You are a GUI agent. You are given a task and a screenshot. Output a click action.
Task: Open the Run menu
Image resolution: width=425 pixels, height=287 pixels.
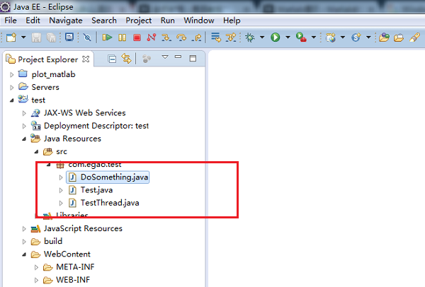click(167, 20)
